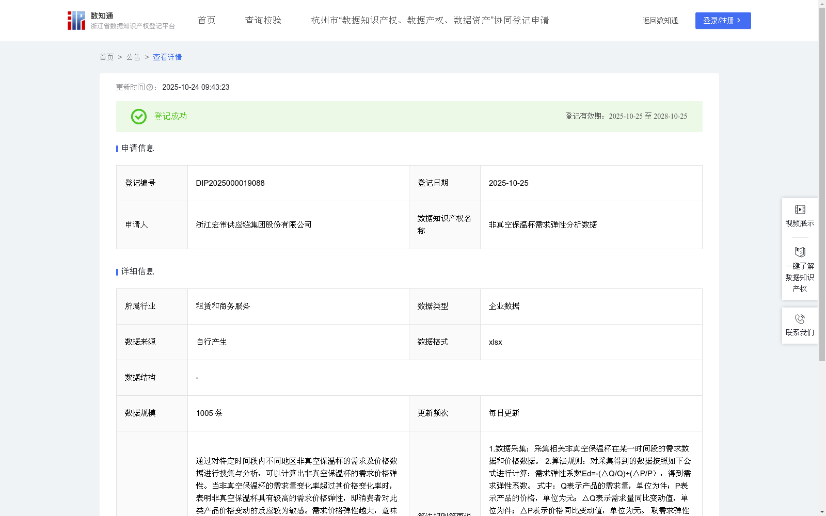This screenshot has height=516, width=826.
Task: Select applicant 浙江宏伟供应链集团股份有限公司
Action: [253, 225]
